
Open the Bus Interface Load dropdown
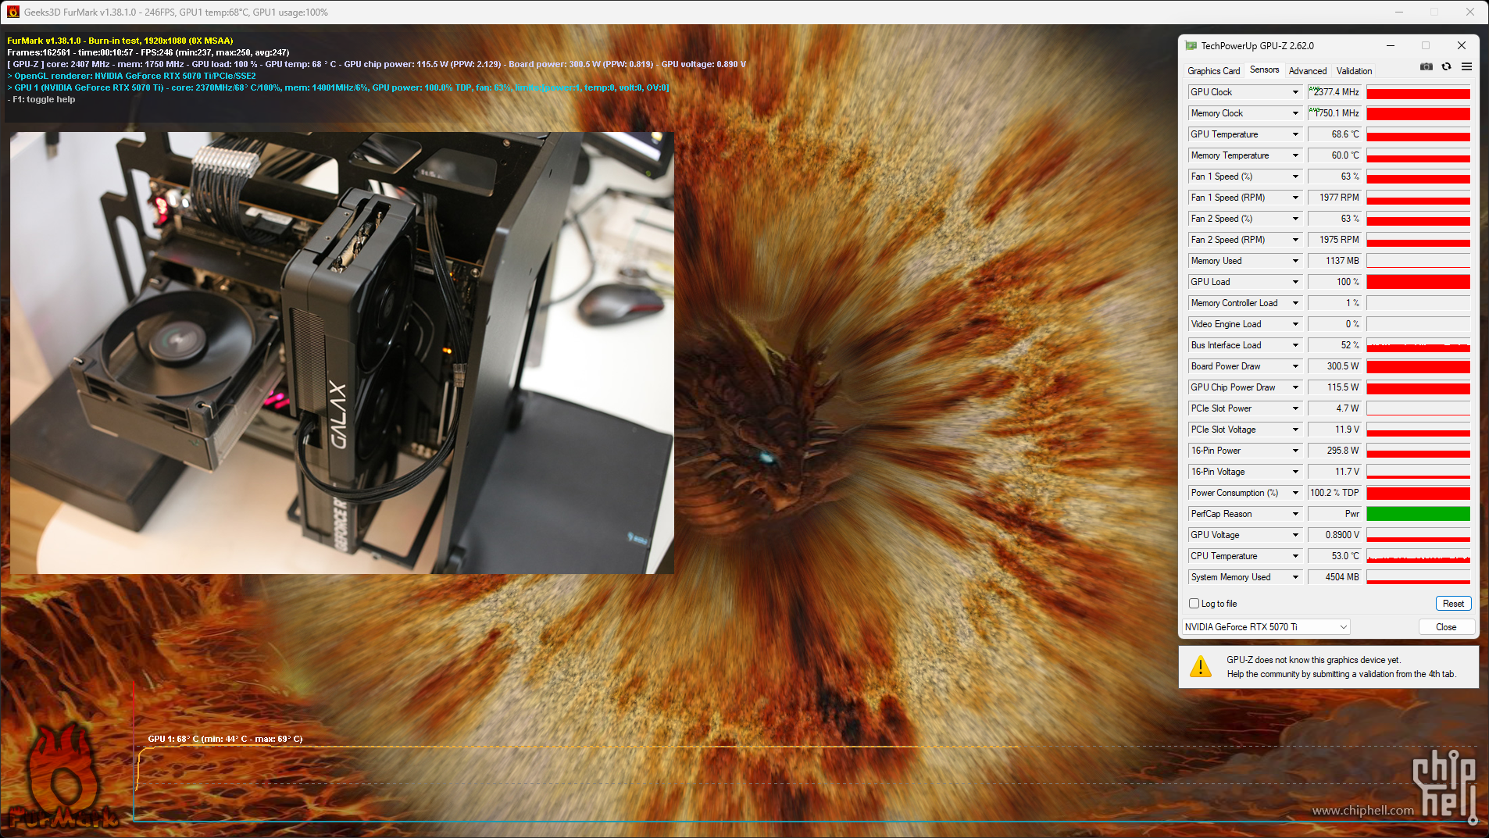click(1295, 345)
